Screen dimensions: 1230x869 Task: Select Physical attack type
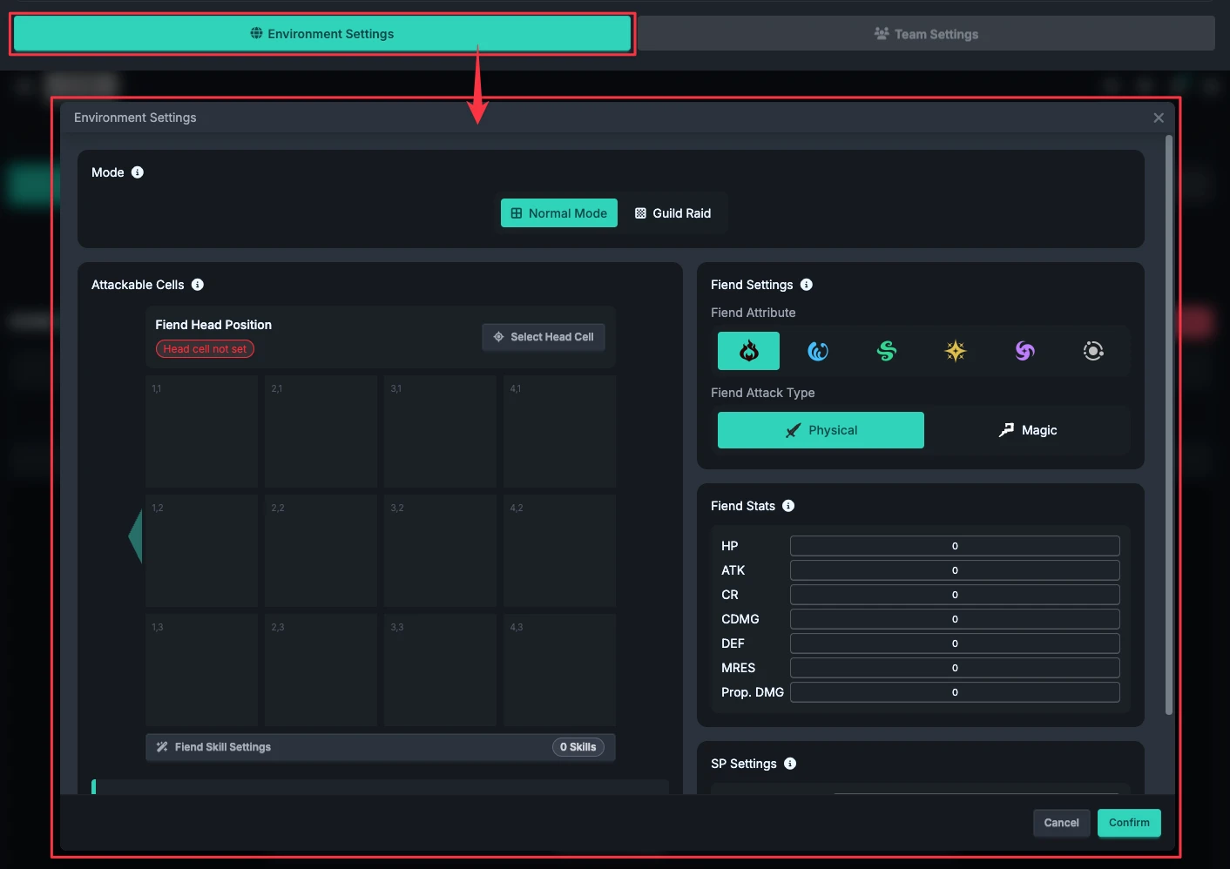click(x=821, y=430)
